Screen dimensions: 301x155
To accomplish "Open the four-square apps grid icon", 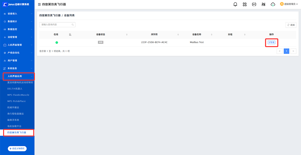I will pyautogui.click(x=245, y=4).
